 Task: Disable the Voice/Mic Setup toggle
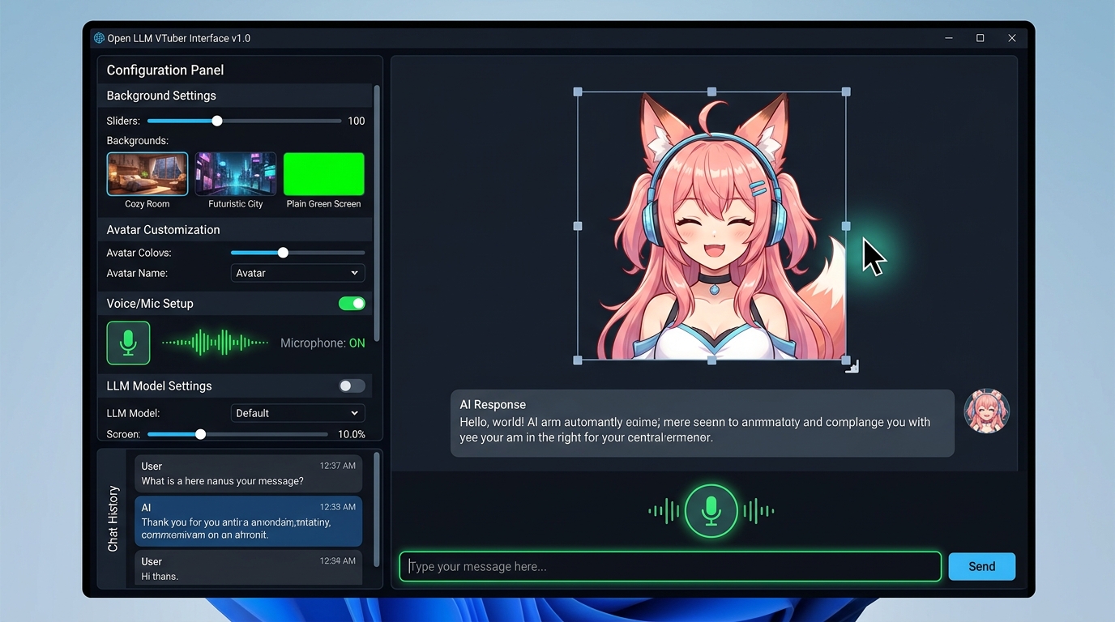pyautogui.click(x=352, y=304)
